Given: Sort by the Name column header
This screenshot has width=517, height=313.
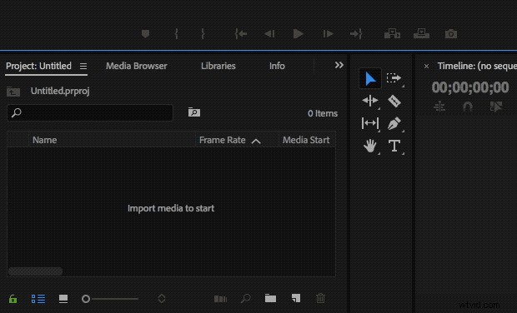Looking at the screenshot, I should tap(44, 140).
